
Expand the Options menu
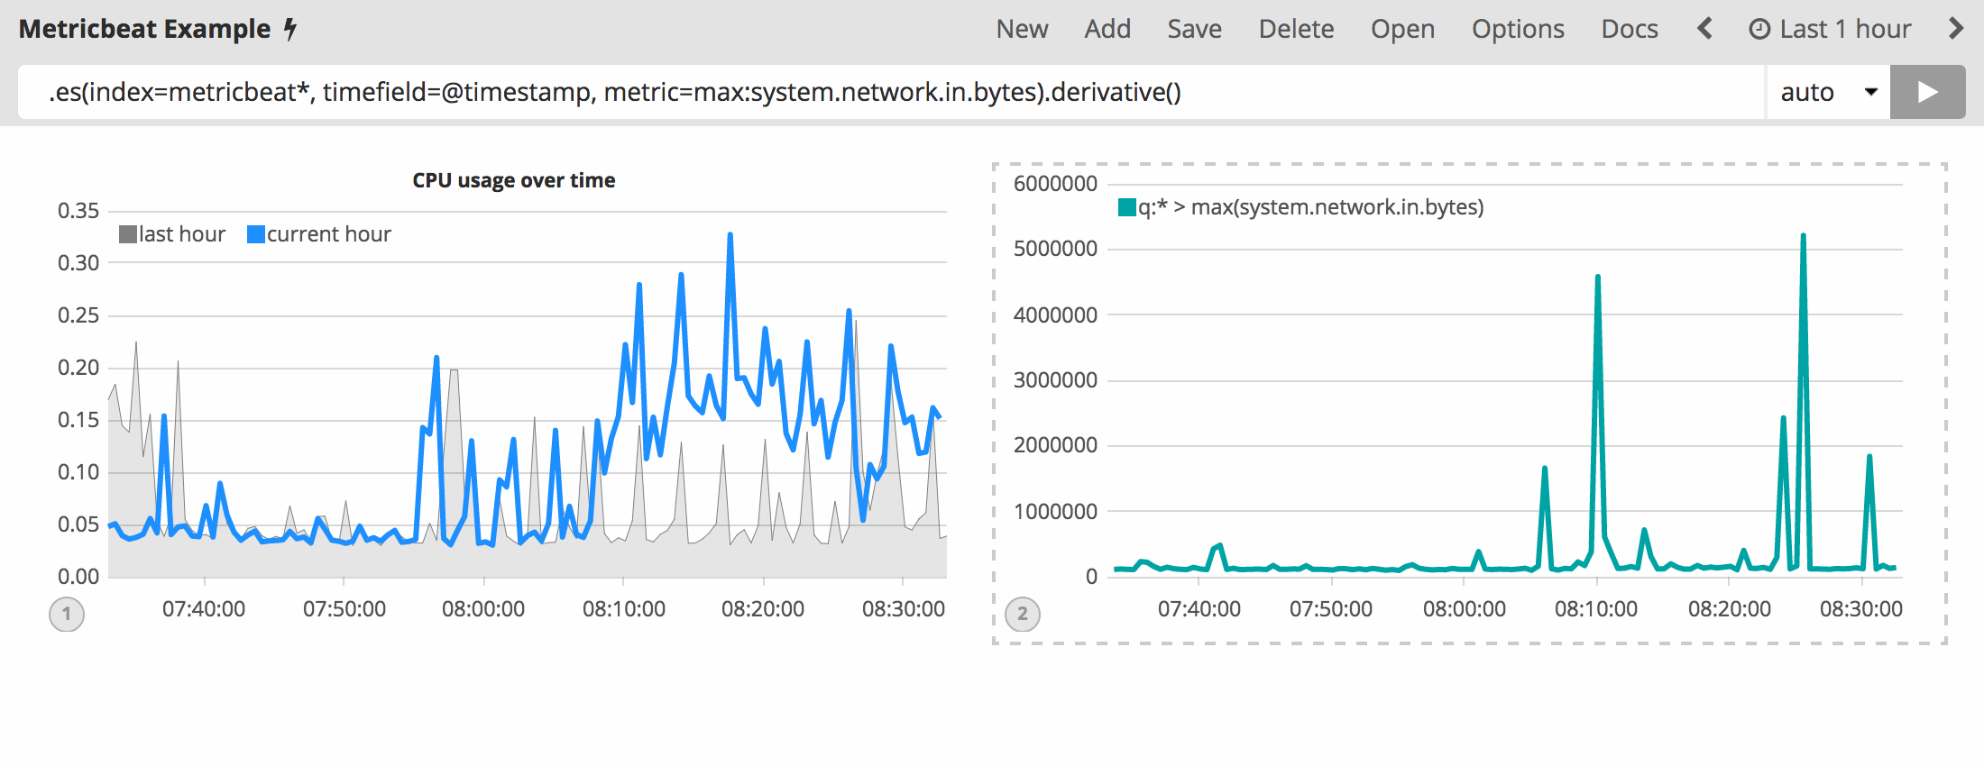pos(1518,29)
